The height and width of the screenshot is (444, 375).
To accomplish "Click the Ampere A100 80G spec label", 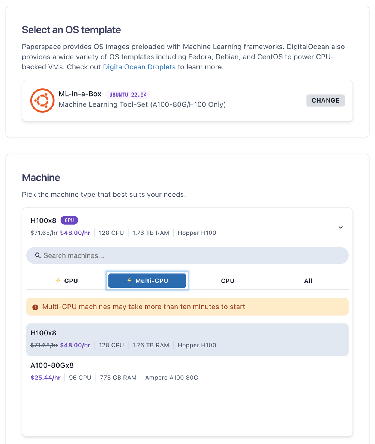I will (171, 378).
